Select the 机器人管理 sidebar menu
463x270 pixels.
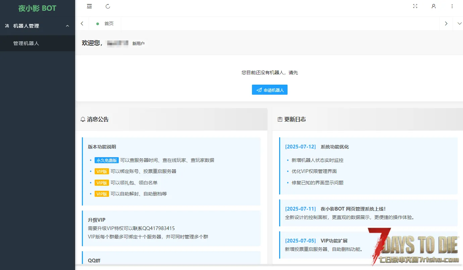(38, 26)
